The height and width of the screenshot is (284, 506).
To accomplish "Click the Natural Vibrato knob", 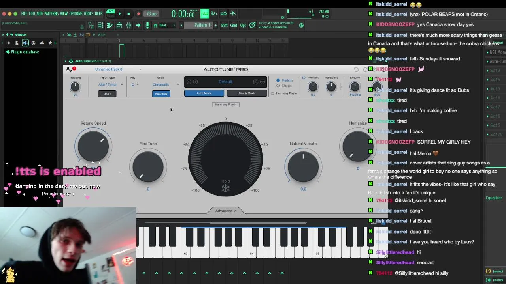I will pyautogui.click(x=303, y=166).
